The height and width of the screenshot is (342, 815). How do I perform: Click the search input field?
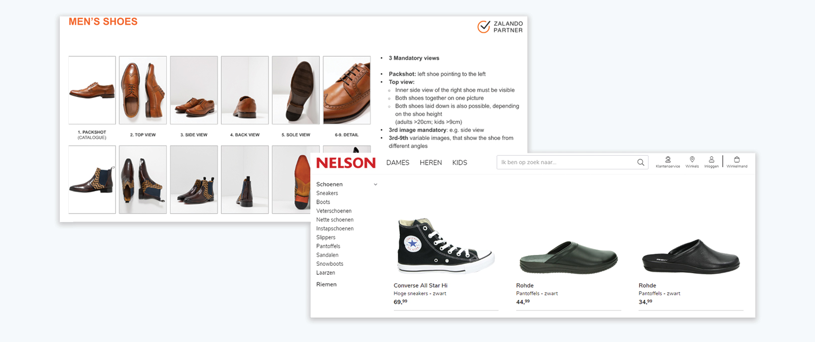[566, 162]
